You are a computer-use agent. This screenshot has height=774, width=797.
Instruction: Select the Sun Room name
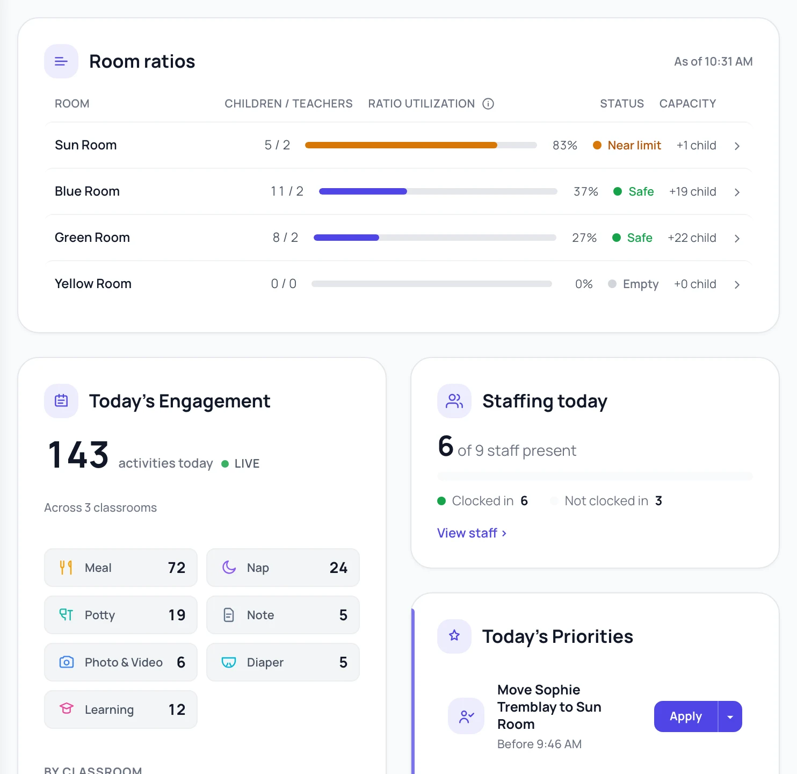(86, 145)
